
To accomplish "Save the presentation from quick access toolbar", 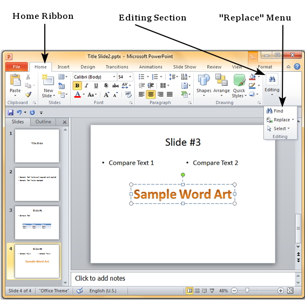I will tap(10, 112).
